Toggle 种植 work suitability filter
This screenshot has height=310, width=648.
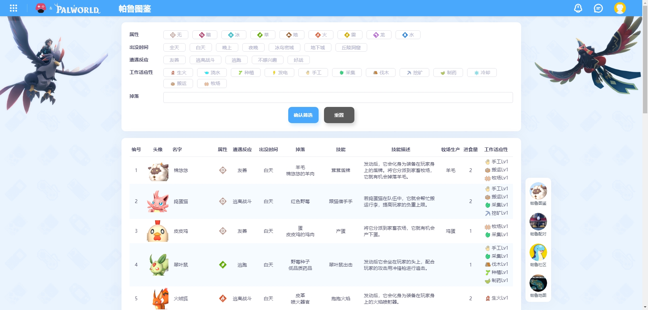(x=246, y=73)
